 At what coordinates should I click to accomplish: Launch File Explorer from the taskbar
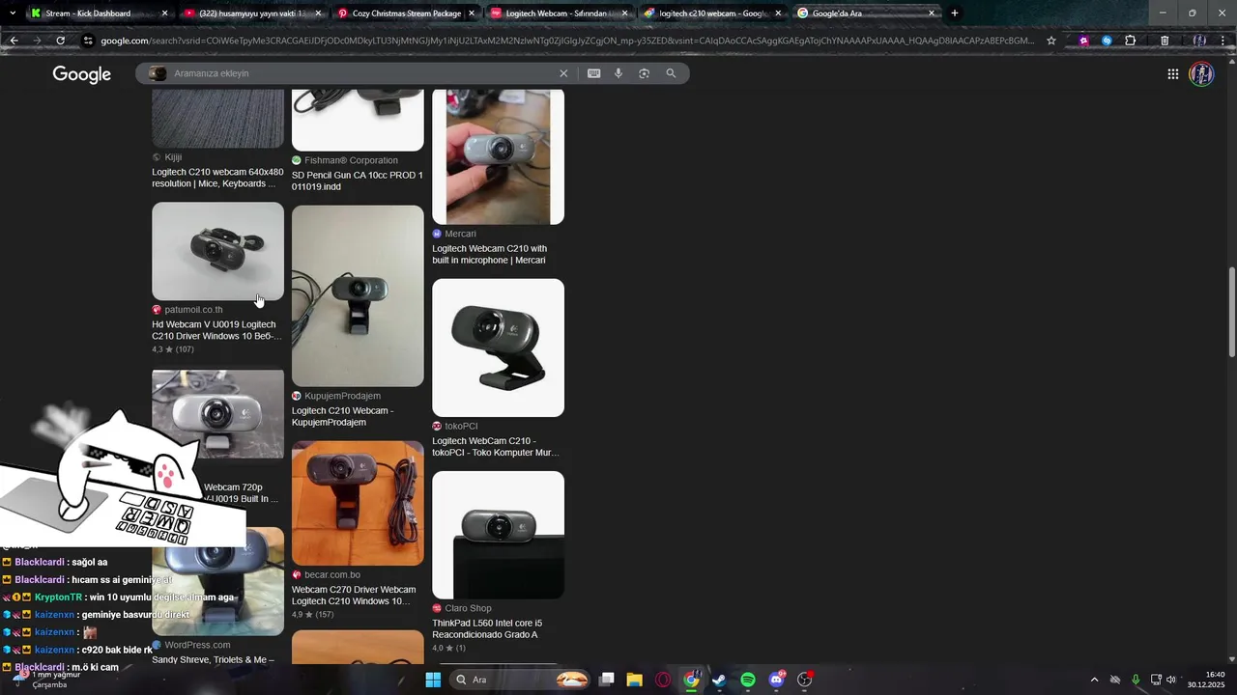[x=634, y=680]
